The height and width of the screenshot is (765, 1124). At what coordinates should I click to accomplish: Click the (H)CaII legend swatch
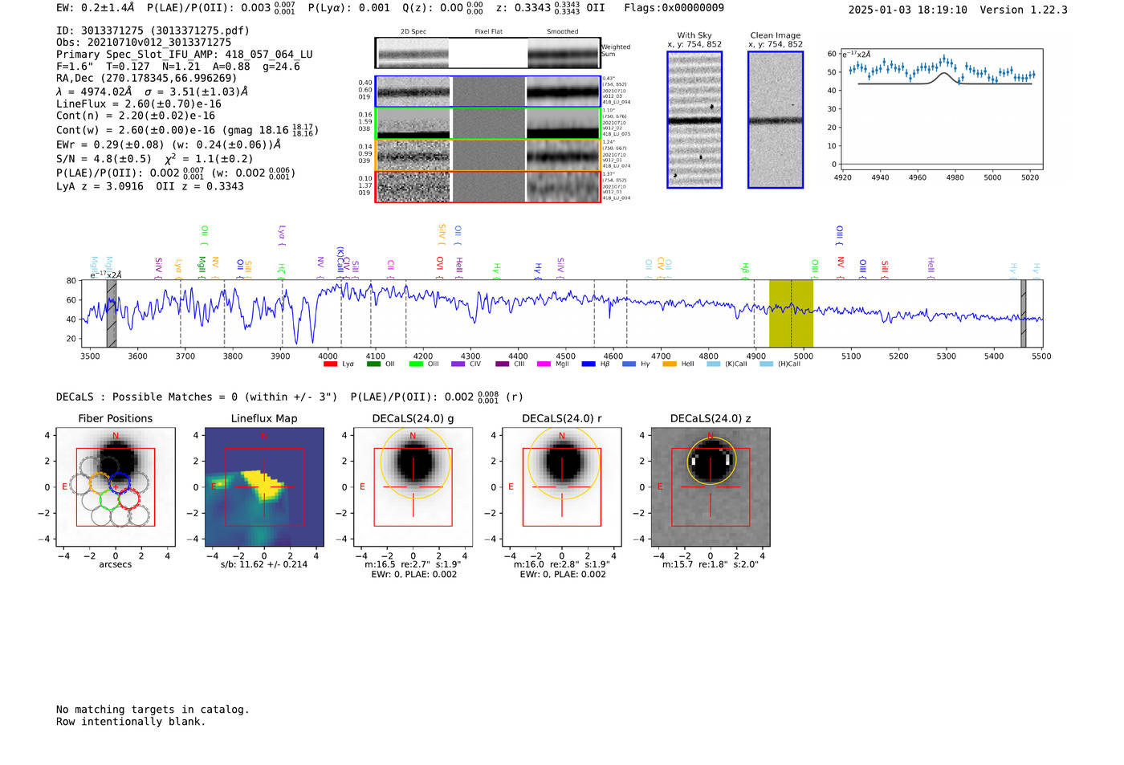(767, 364)
